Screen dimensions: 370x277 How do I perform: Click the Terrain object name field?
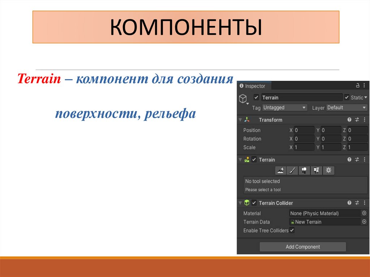pos(302,98)
